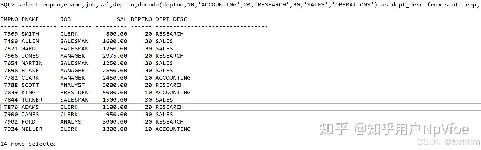Click employee number 7499
481x150 pixels.
point(11,41)
